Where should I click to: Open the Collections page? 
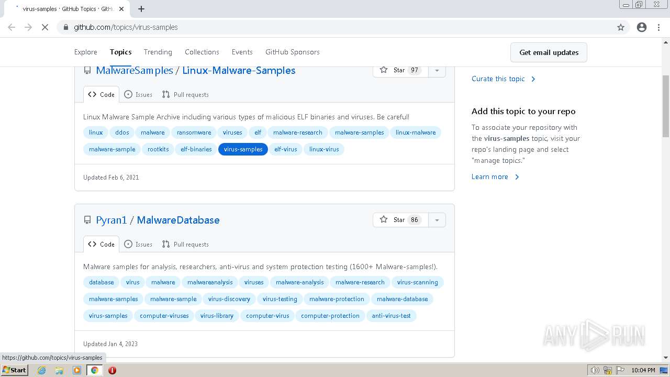pyautogui.click(x=202, y=52)
